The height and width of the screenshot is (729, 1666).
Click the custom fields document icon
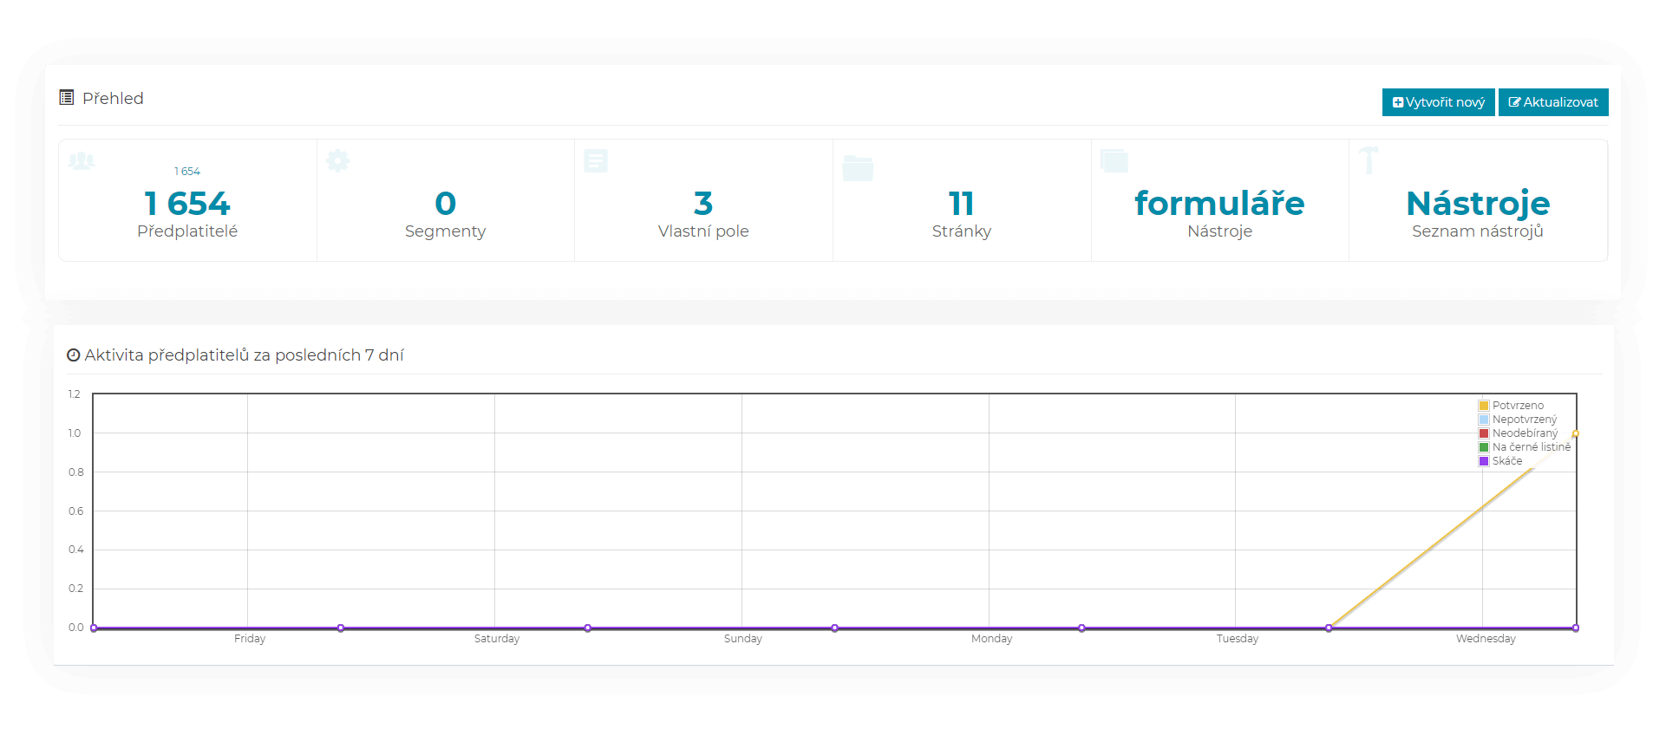pos(596,160)
